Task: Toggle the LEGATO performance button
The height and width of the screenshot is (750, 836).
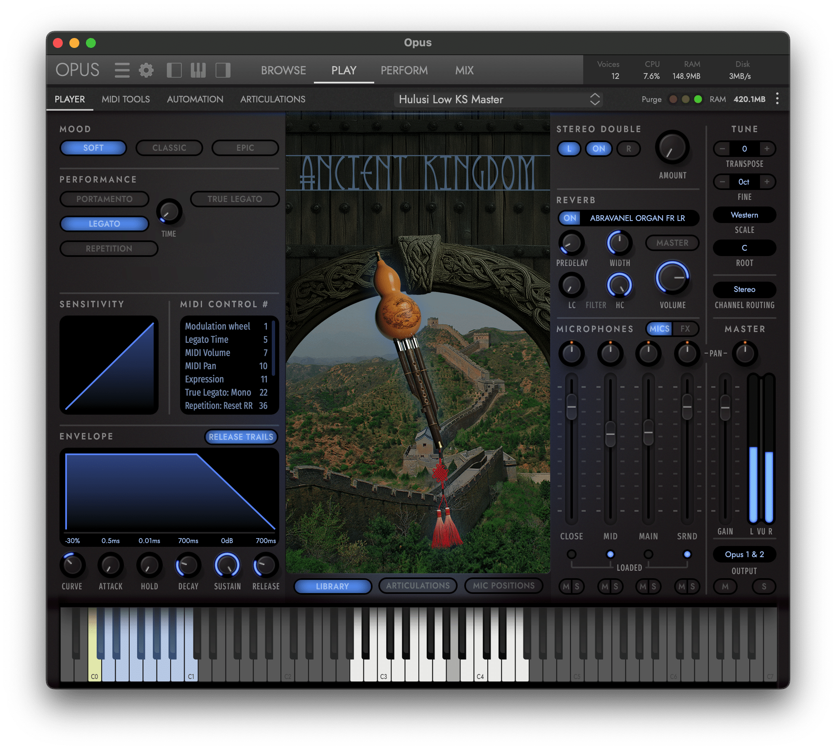Action: click(104, 224)
